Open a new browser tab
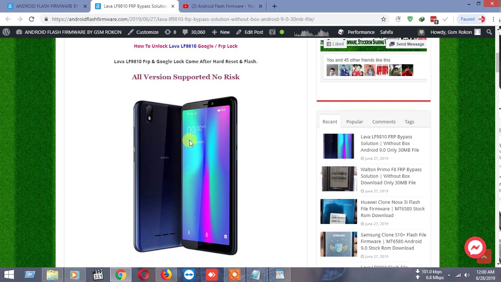Viewport: 501px width, 282px height. coord(274,6)
